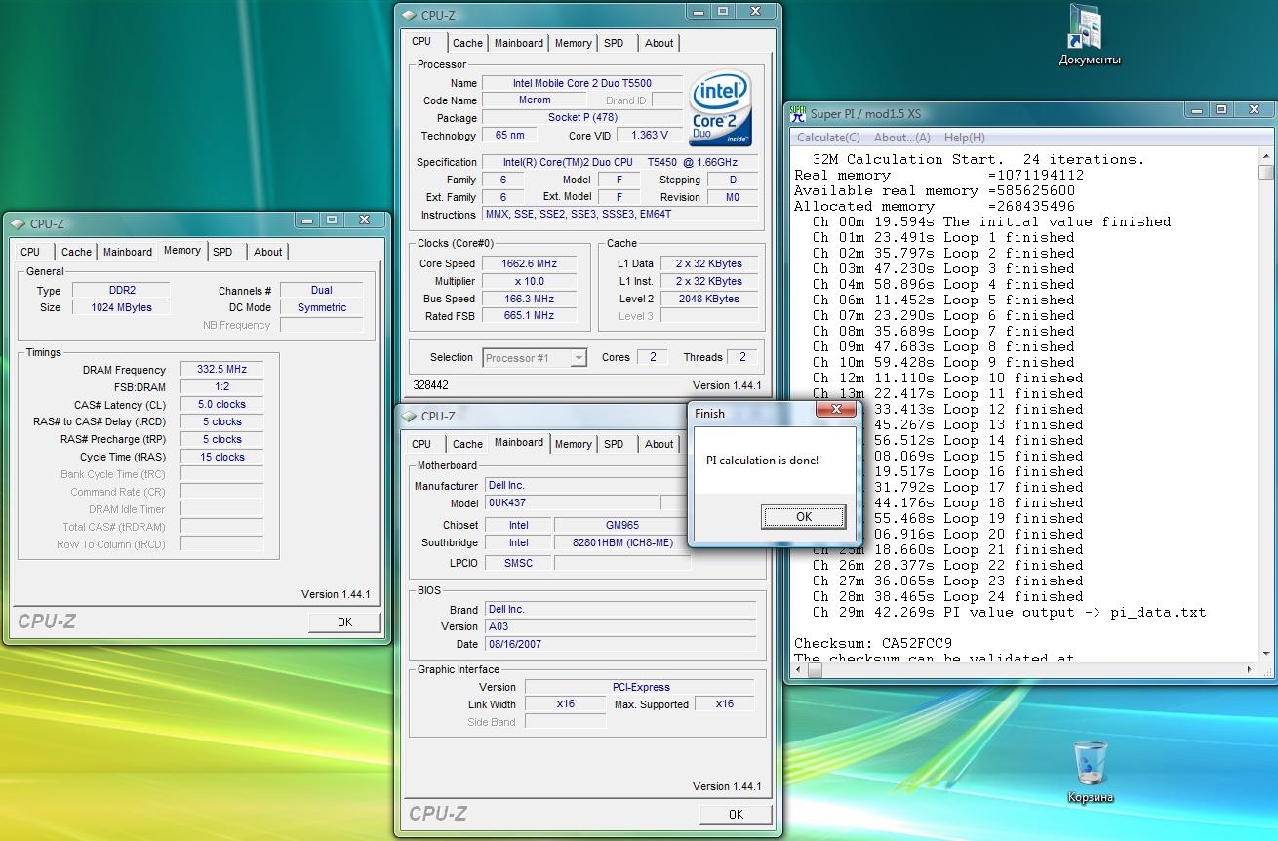Click motherboard Model 0UK437 field

[571, 503]
